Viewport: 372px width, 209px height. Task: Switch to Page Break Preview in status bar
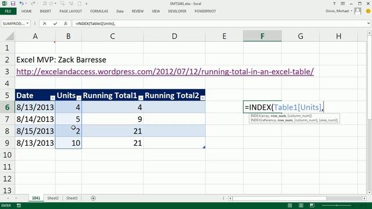click(x=312, y=206)
